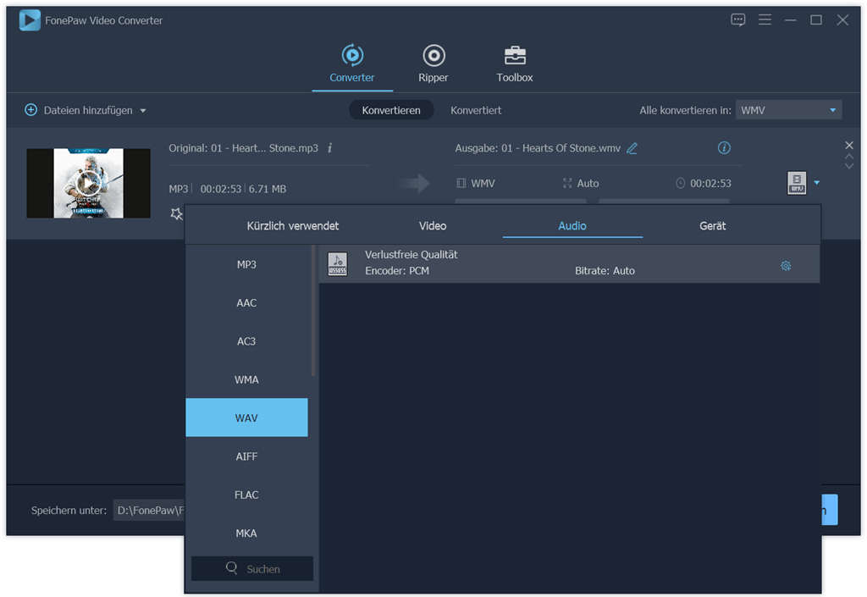Edit output filename with pencil icon
This screenshot has height=597, width=867.
click(x=632, y=148)
